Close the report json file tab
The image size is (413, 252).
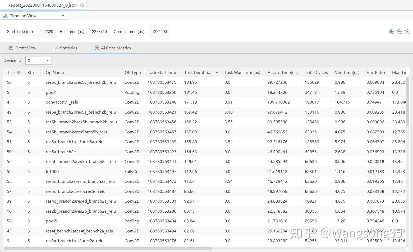[x=82, y=5]
